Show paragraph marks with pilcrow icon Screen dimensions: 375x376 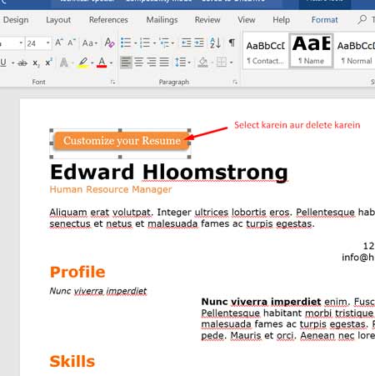(232, 43)
